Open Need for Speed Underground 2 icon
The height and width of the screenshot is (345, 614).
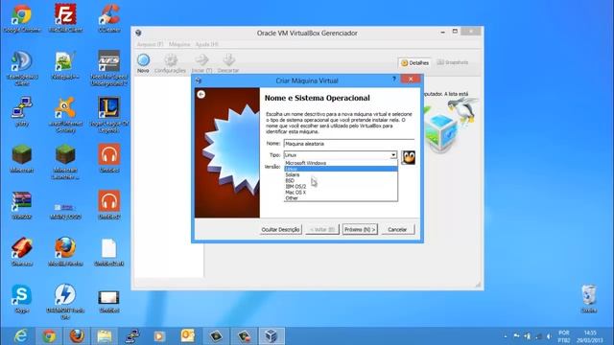coord(109,68)
